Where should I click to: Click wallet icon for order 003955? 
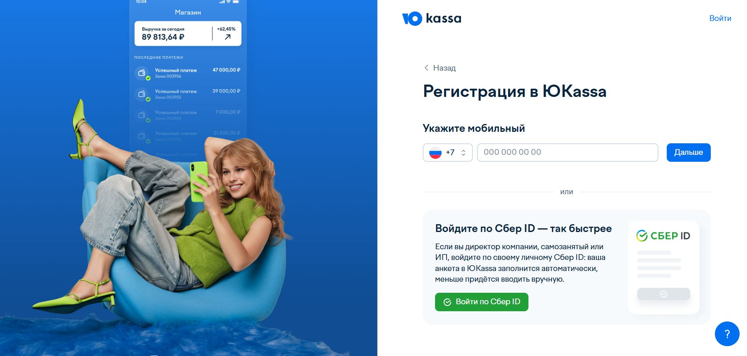point(142,94)
